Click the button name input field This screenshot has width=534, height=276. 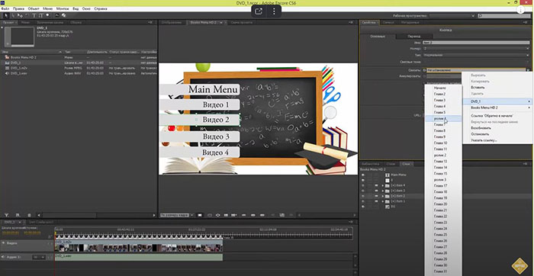point(476,43)
